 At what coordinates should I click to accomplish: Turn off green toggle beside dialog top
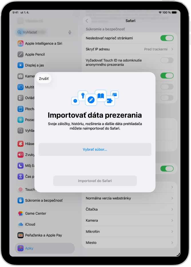coord(167,76)
